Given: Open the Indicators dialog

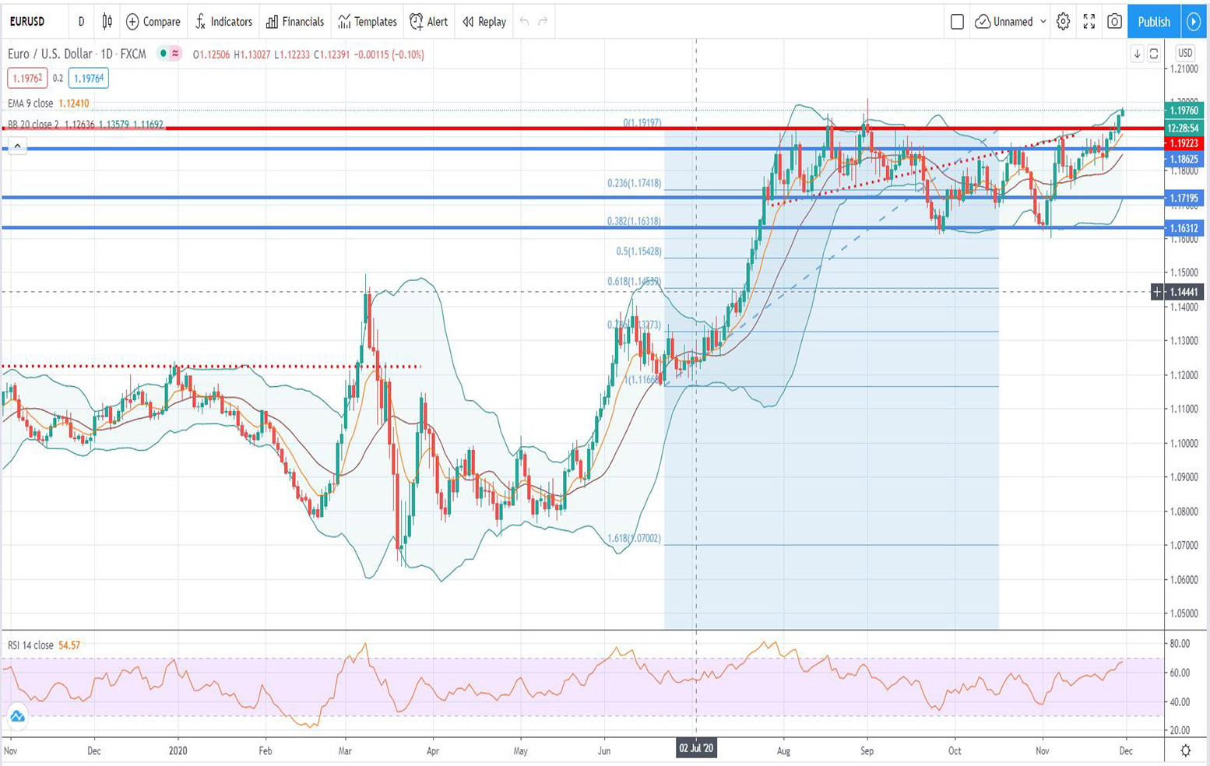Looking at the screenshot, I should click(x=223, y=22).
